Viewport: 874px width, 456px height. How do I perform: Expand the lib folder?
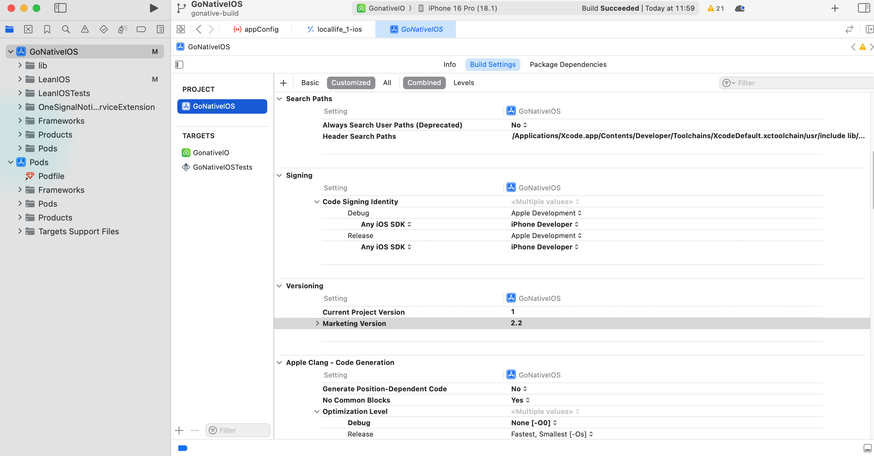coord(20,65)
